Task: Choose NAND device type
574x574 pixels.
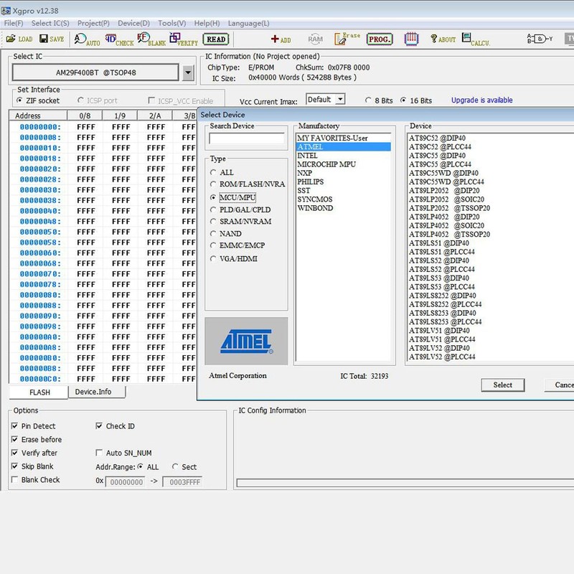Action: 226,234
